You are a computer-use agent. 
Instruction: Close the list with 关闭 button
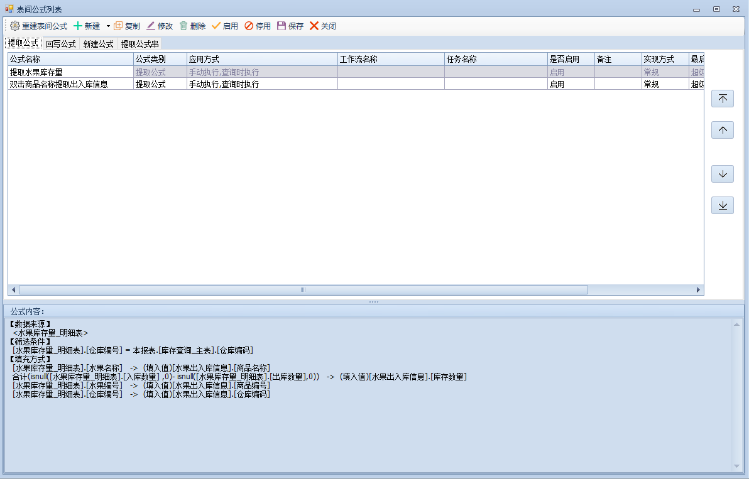314,26
